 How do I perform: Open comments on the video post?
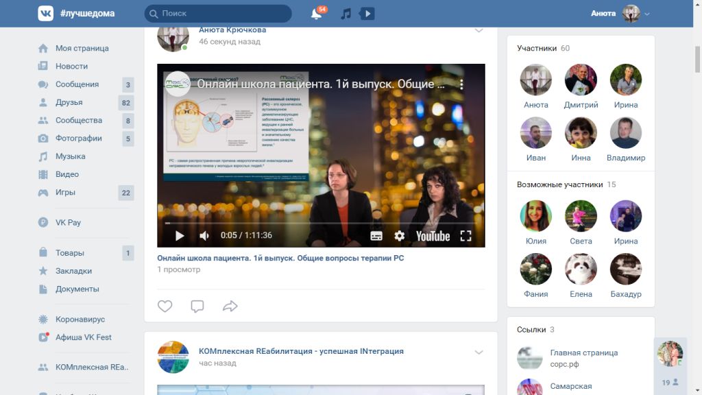click(197, 306)
